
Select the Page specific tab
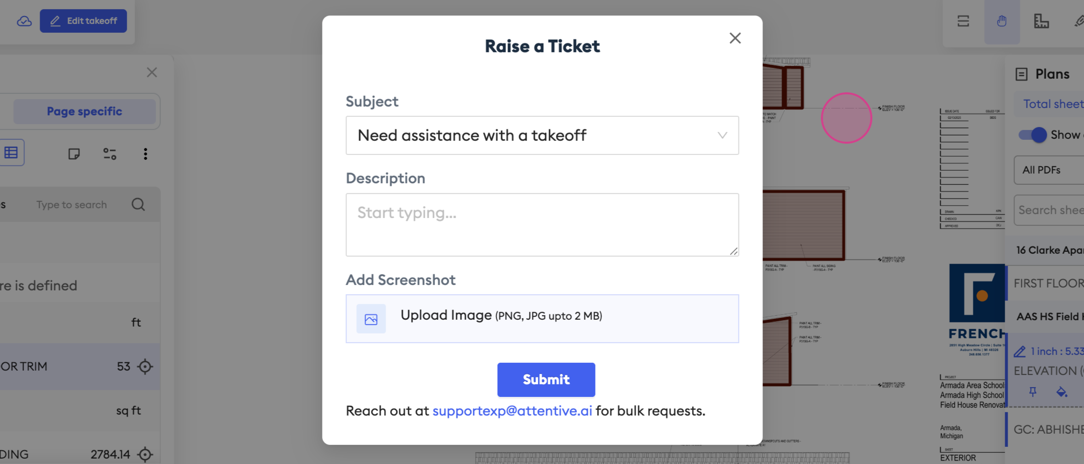pos(84,111)
